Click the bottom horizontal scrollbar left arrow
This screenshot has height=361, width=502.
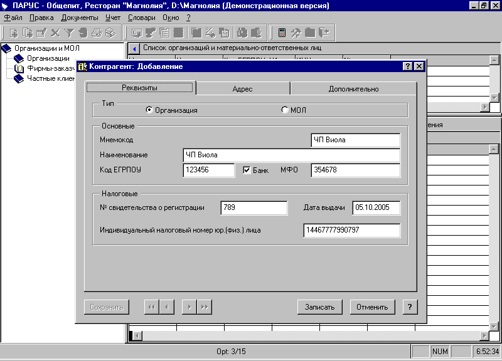[137, 336]
